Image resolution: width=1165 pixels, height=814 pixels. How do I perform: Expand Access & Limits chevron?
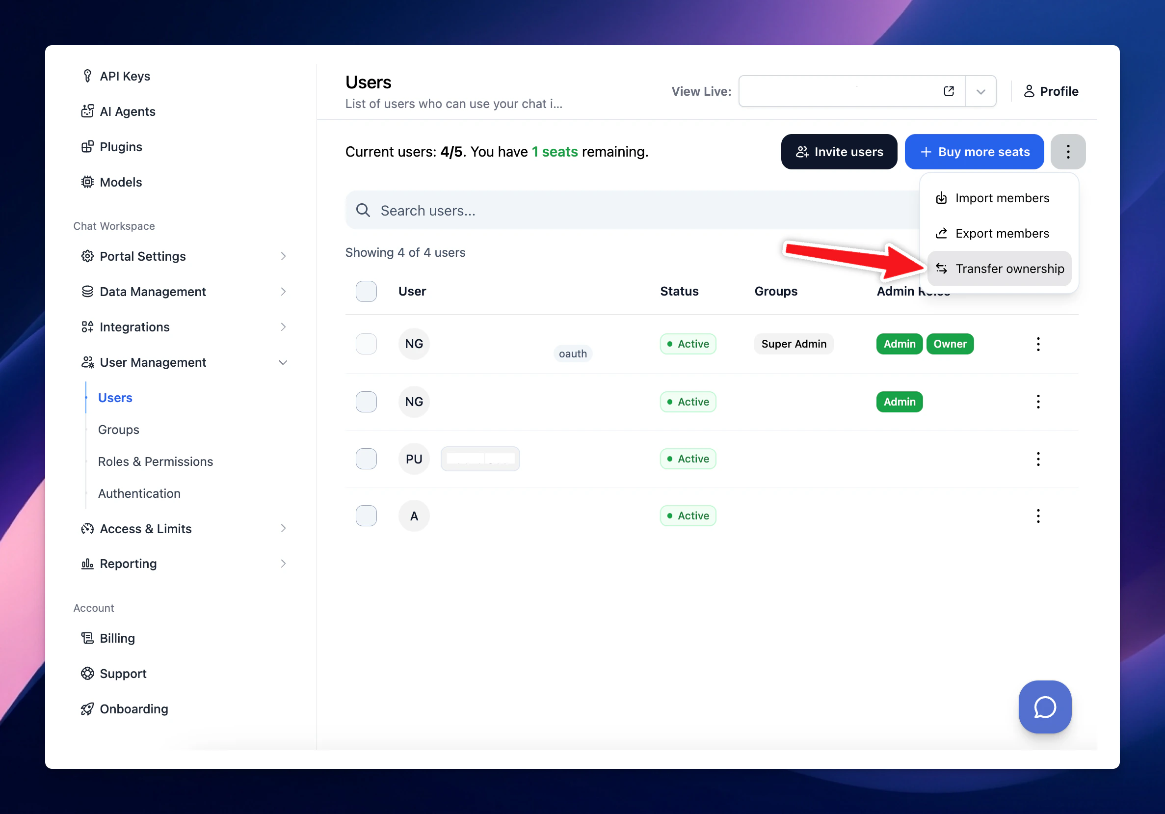(283, 528)
